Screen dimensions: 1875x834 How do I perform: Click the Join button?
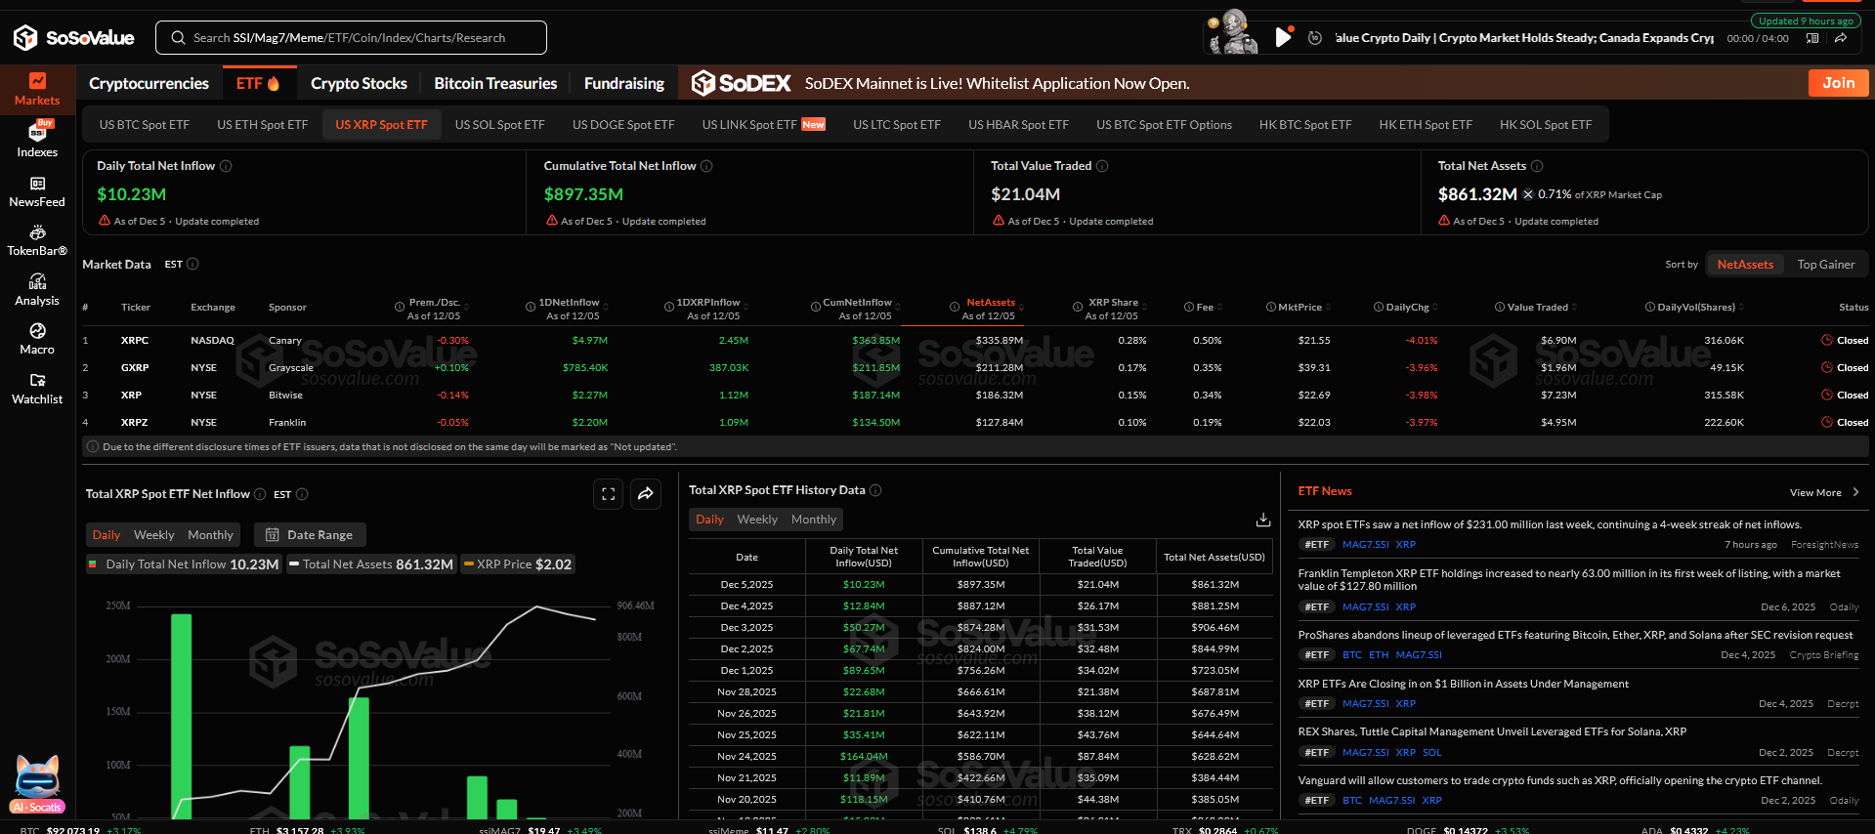tap(1838, 83)
